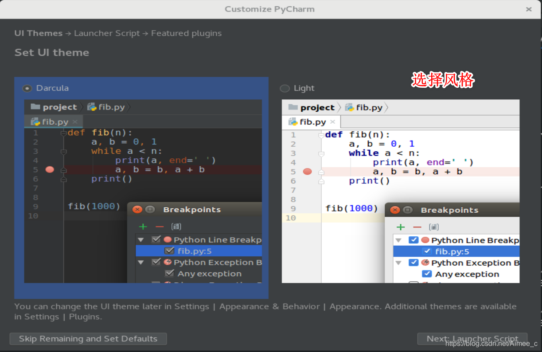Select fib.py:5 row in Darcula Breakpoints list
The width and height of the screenshot is (542, 352).
tap(199, 250)
